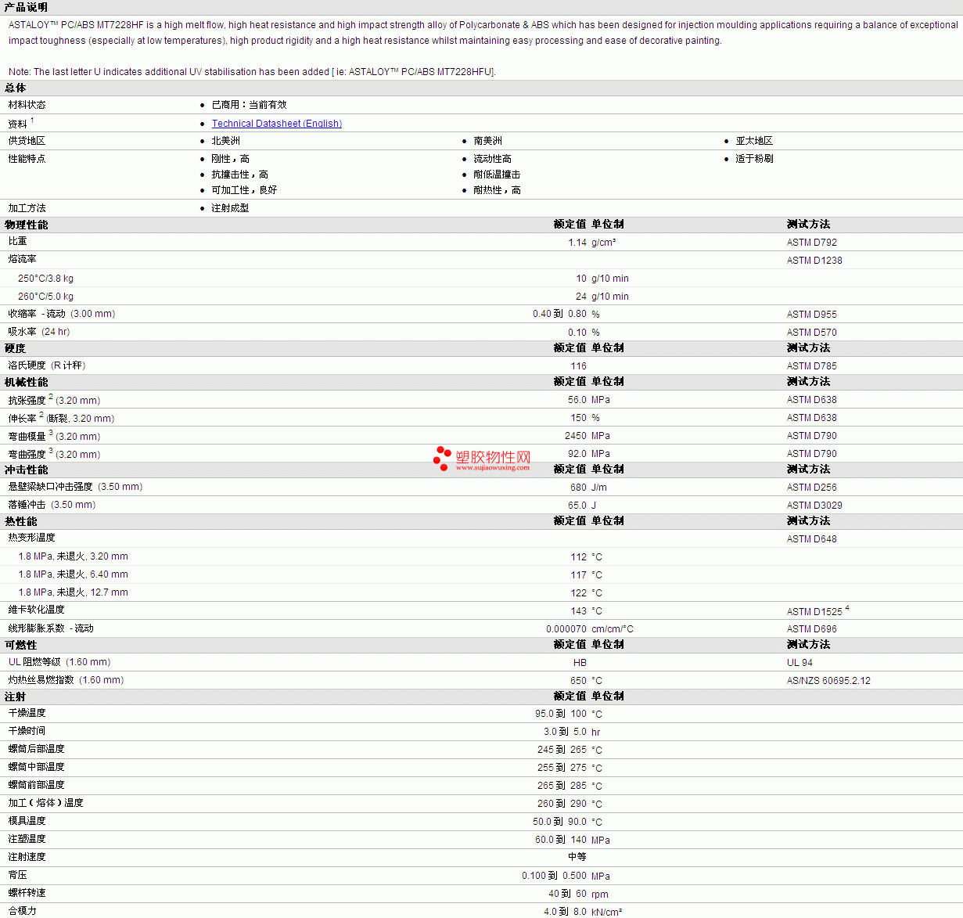Select the 维卡软化温度 value 143
The width and height of the screenshot is (963, 918).
pyautogui.click(x=578, y=611)
